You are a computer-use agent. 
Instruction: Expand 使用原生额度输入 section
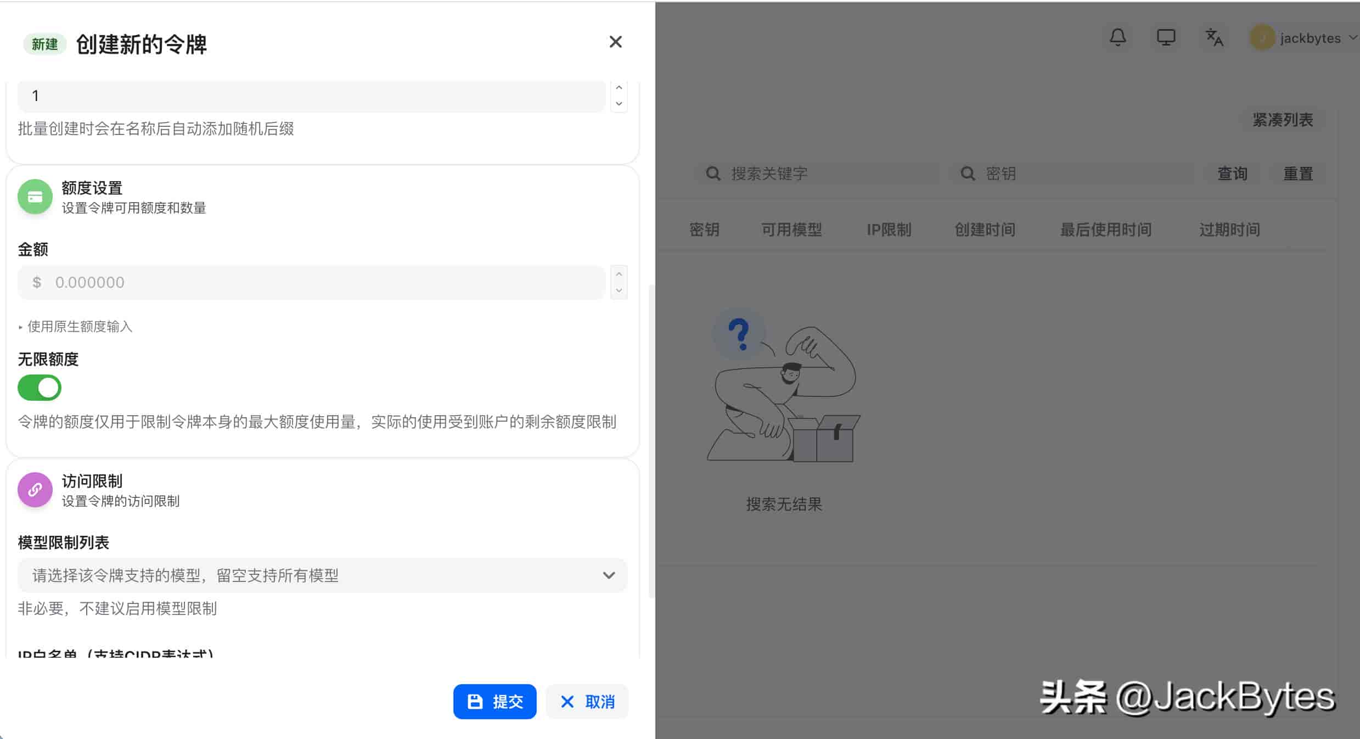coord(76,327)
